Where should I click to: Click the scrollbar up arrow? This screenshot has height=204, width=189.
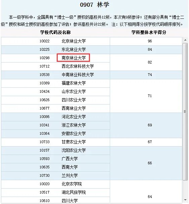pos(185,40)
